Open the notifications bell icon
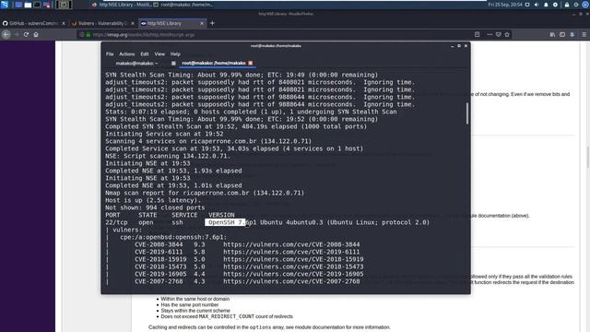This screenshot has width=590, height=332. click(546, 5)
